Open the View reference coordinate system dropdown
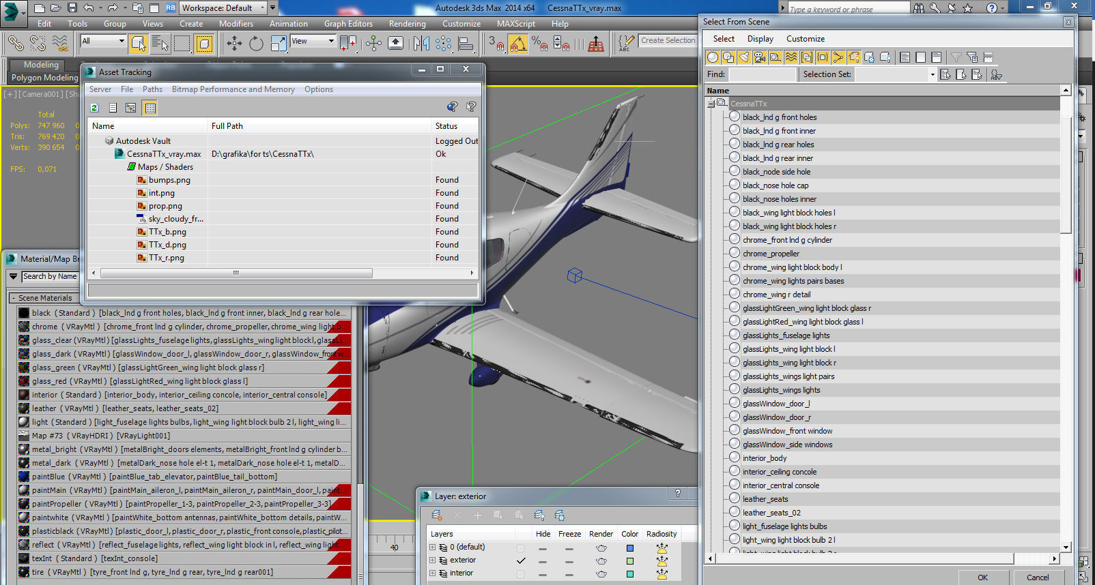This screenshot has width=1095, height=585. point(313,41)
